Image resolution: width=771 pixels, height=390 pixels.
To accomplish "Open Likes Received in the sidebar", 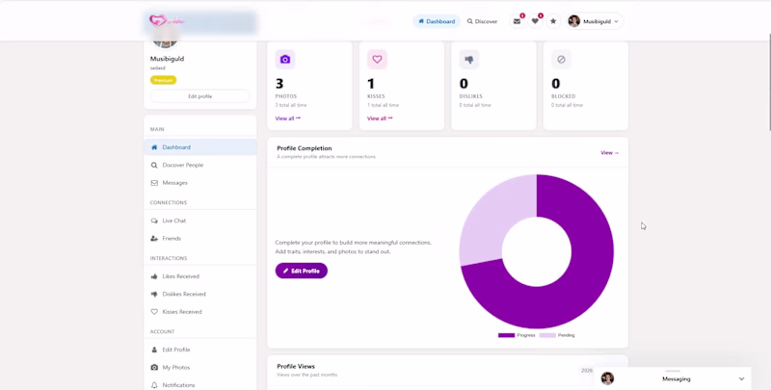I will [x=200, y=276].
